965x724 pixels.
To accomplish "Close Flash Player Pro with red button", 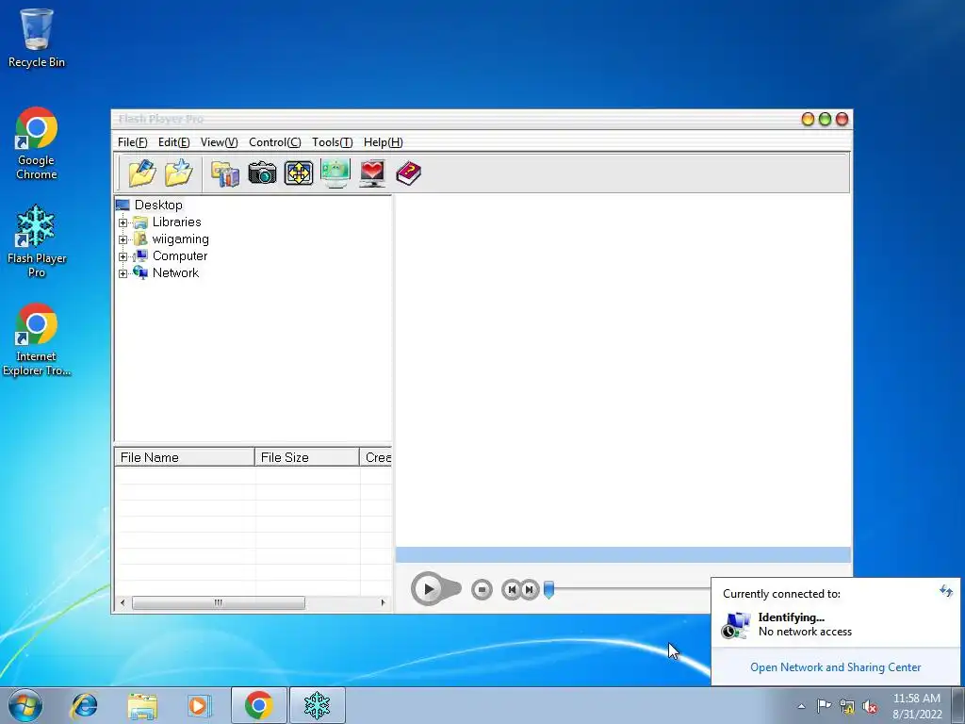I will [842, 120].
